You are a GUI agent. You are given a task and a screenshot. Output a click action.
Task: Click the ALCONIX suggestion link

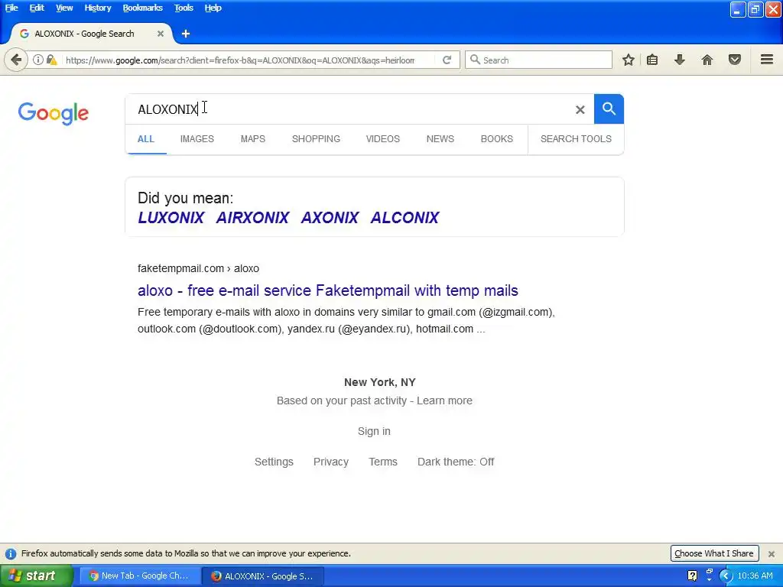coord(405,218)
